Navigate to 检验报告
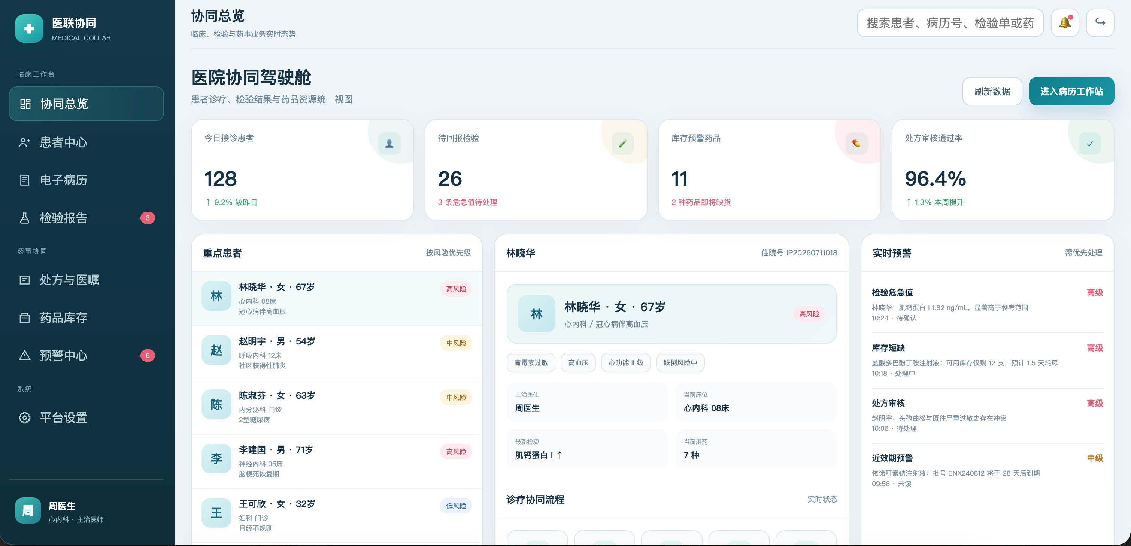The image size is (1131, 546). tap(87, 218)
